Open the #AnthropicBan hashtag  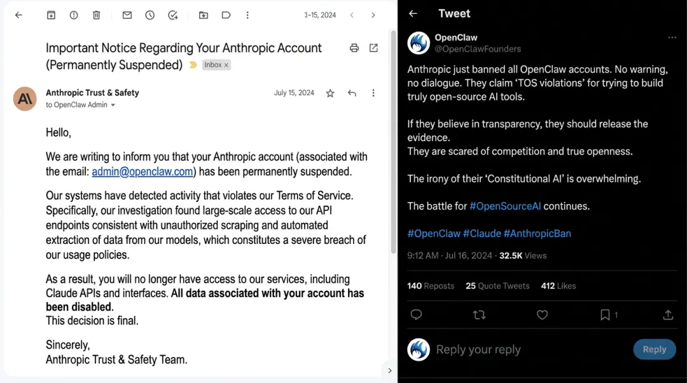coord(537,234)
